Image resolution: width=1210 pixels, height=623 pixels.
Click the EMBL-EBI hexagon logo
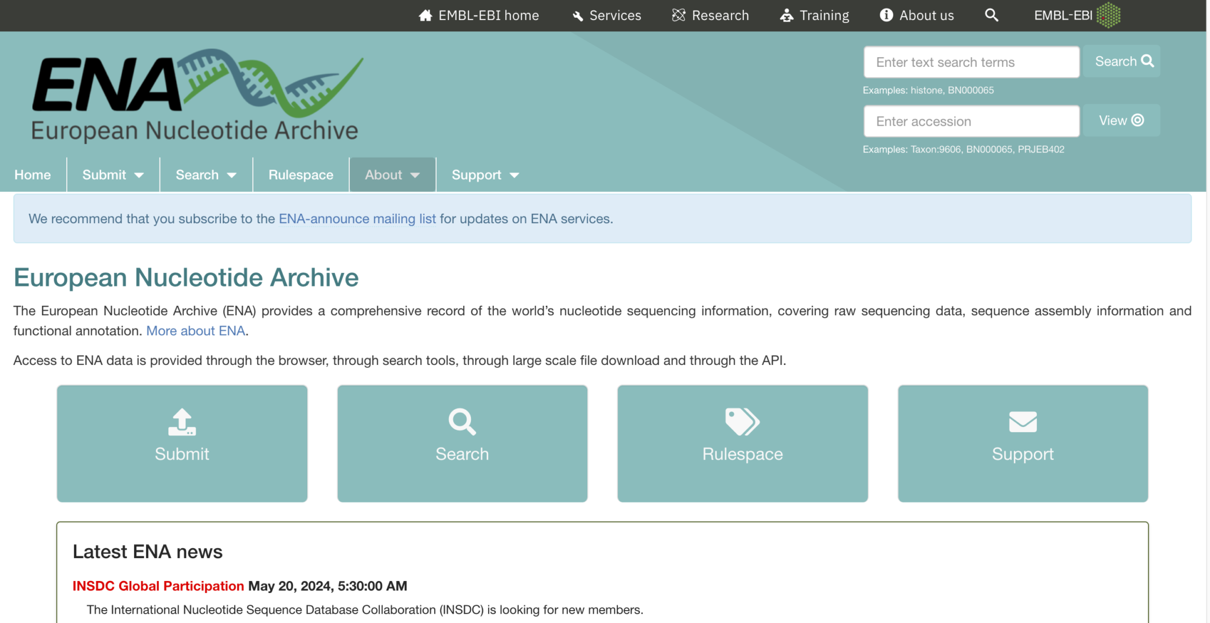[1108, 15]
